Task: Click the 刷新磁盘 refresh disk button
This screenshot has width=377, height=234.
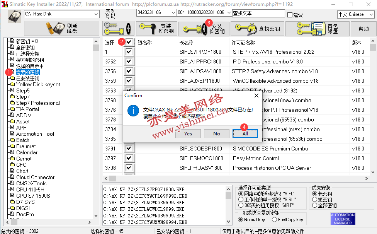Action: [x=61, y=28]
